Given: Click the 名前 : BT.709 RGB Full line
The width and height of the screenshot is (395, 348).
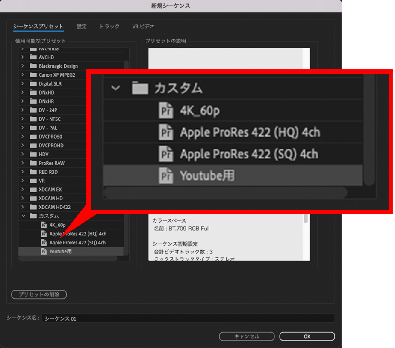Looking at the screenshot, I should 182,229.
